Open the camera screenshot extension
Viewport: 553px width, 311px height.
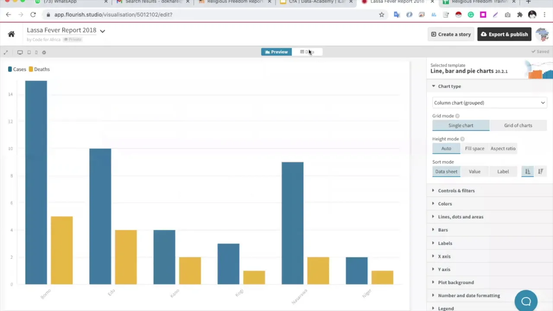pos(508,15)
